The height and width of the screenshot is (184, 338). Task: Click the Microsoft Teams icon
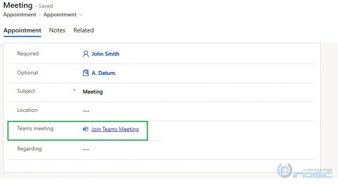tap(85, 129)
